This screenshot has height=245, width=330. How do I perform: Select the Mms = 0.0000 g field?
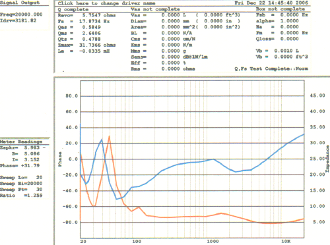click(158, 51)
